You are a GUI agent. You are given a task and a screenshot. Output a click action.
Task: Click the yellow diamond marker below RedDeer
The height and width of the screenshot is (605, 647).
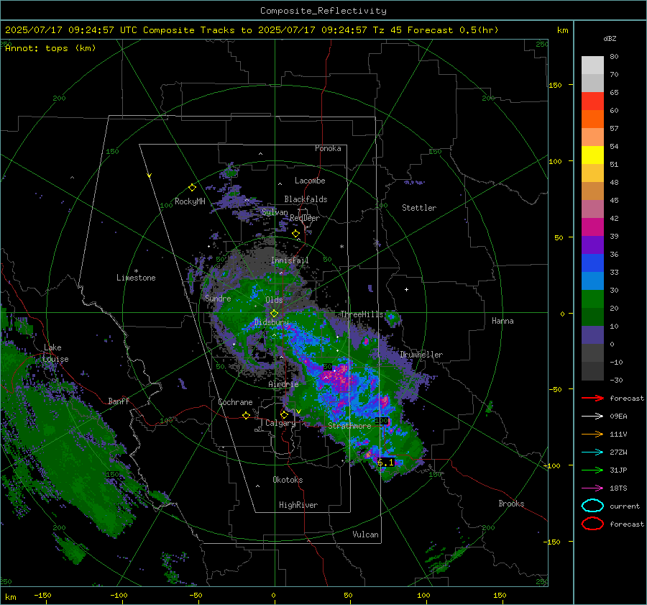click(295, 234)
